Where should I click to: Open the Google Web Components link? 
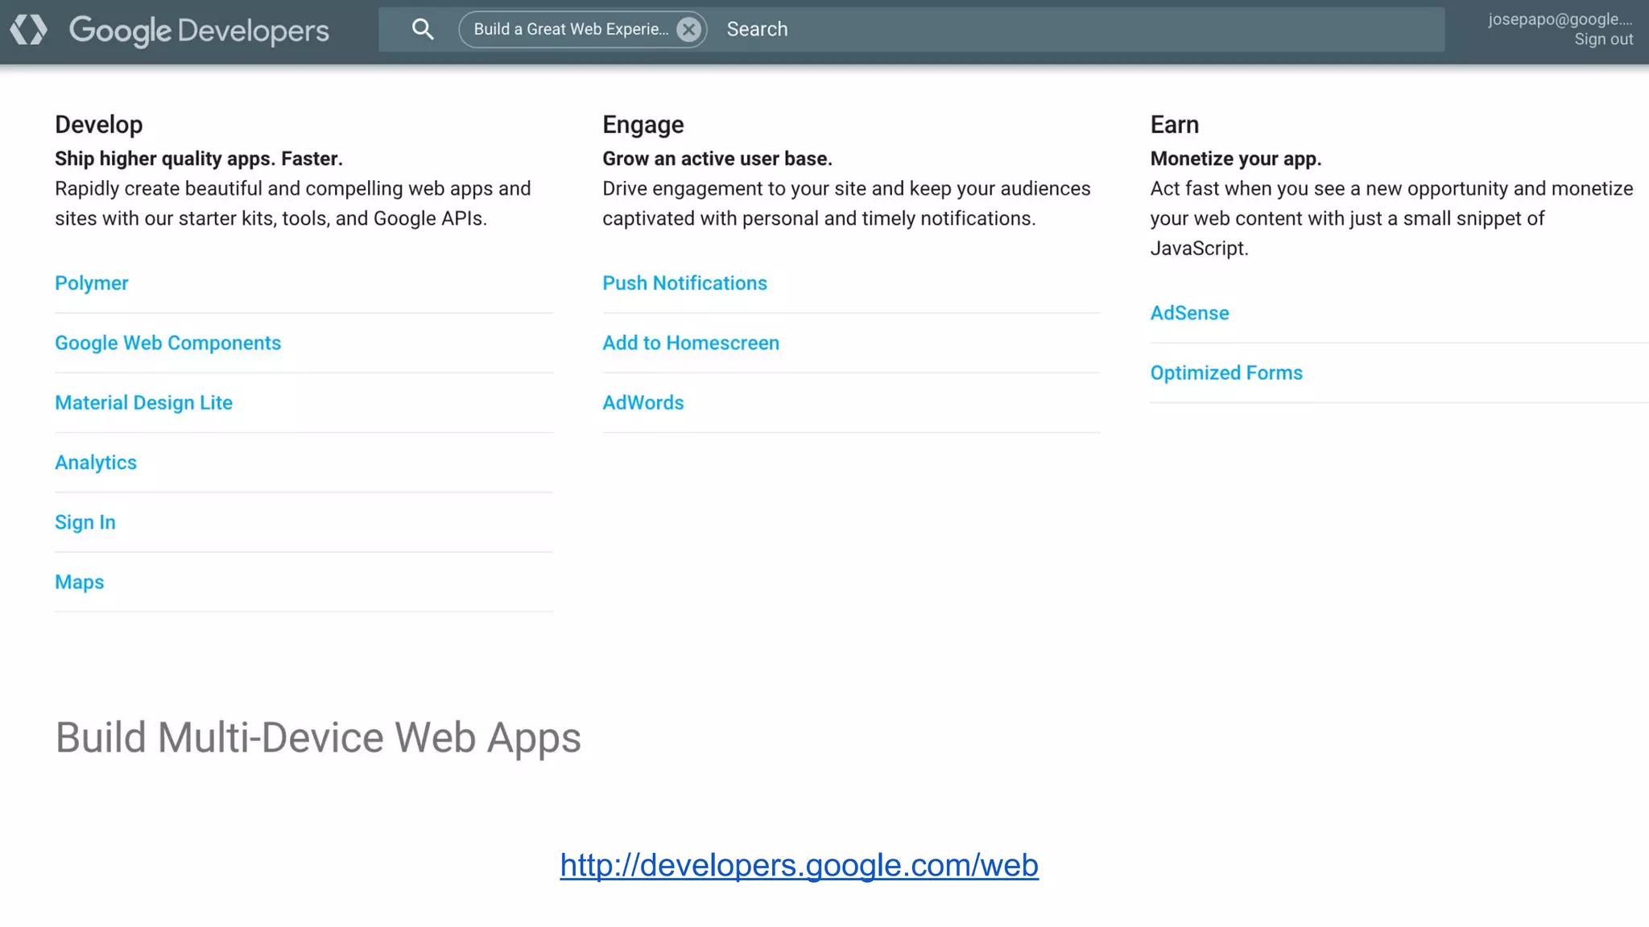coord(167,343)
